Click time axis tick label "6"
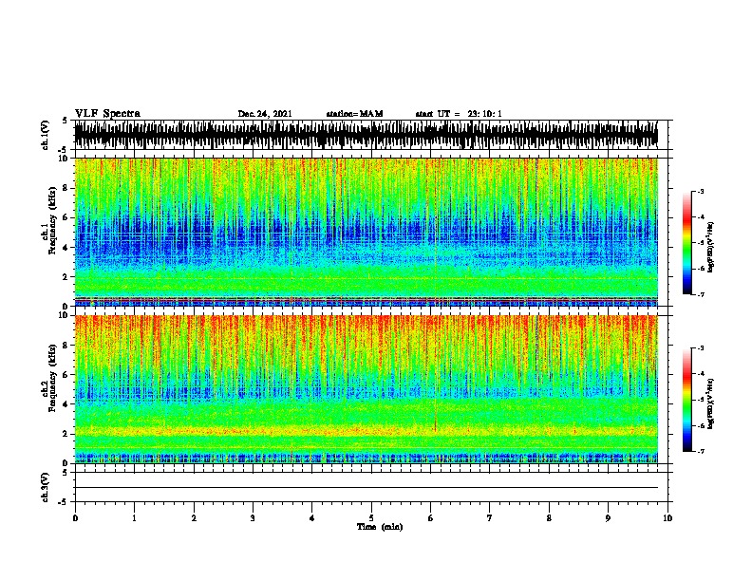Screen dimensions: 752x581 431,518
